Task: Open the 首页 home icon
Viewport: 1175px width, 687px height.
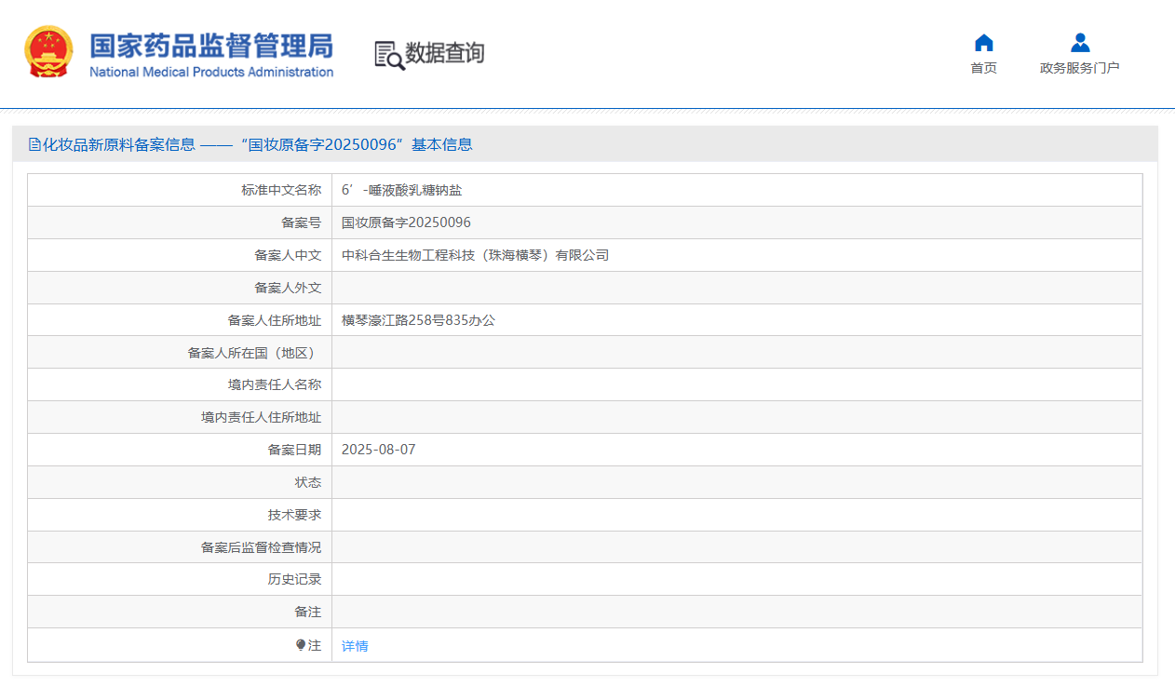Action: 983,43
